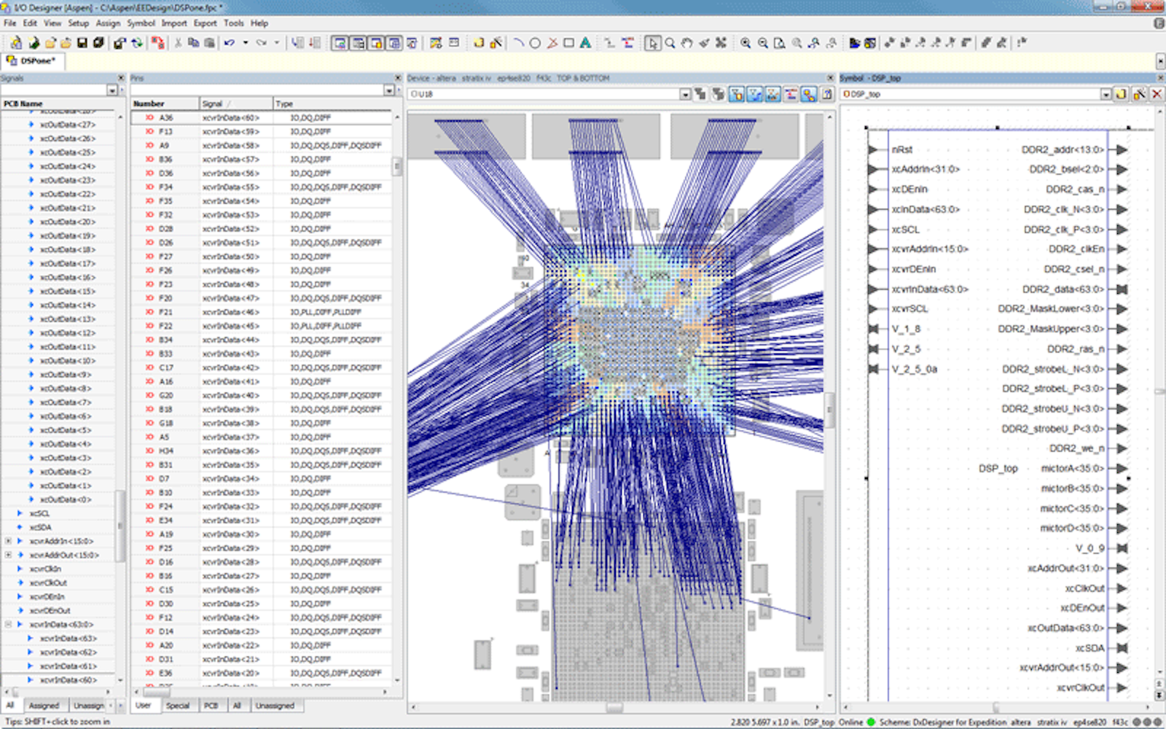The height and width of the screenshot is (729, 1166).
Task: Select the text 'A' tool
Action: pyautogui.click(x=585, y=43)
